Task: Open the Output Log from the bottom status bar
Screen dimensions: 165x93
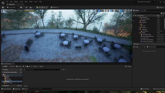Action: [16, 89]
